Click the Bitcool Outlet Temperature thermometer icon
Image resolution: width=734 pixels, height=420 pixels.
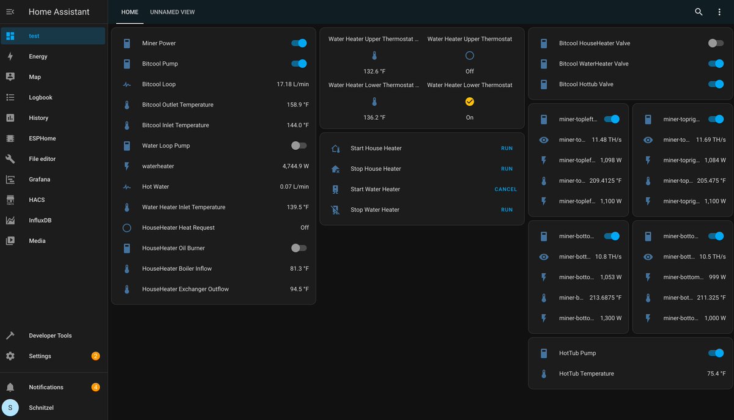tap(127, 105)
